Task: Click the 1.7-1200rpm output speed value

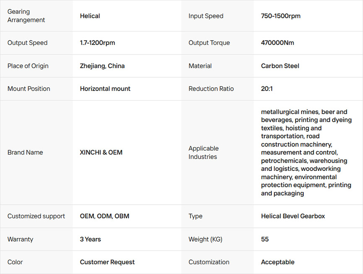Action: [97, 43]
